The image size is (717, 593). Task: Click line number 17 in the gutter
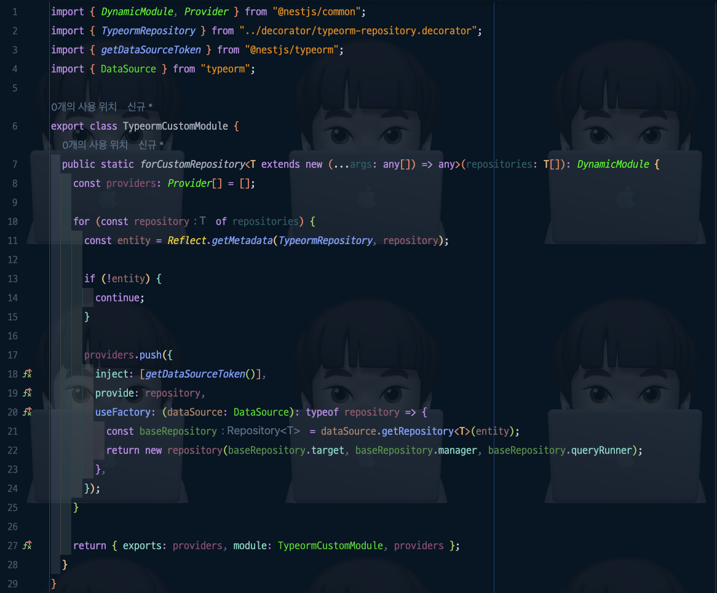(13, 355)
